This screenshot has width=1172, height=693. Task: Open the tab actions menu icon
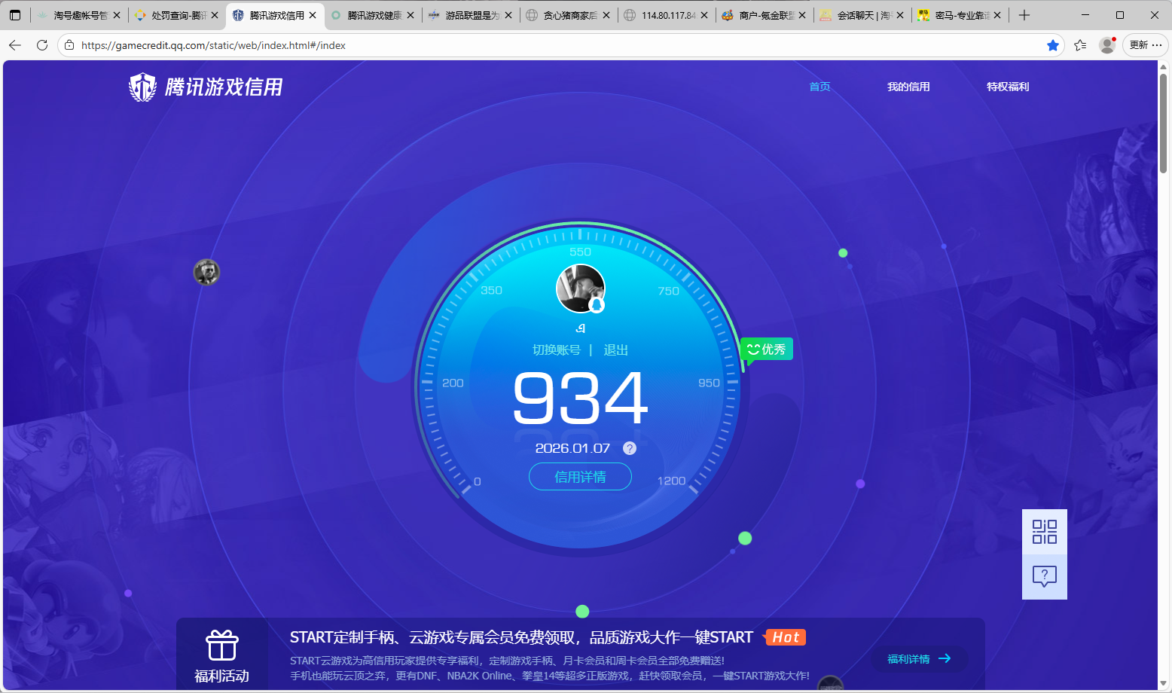(x=15, y=15)
